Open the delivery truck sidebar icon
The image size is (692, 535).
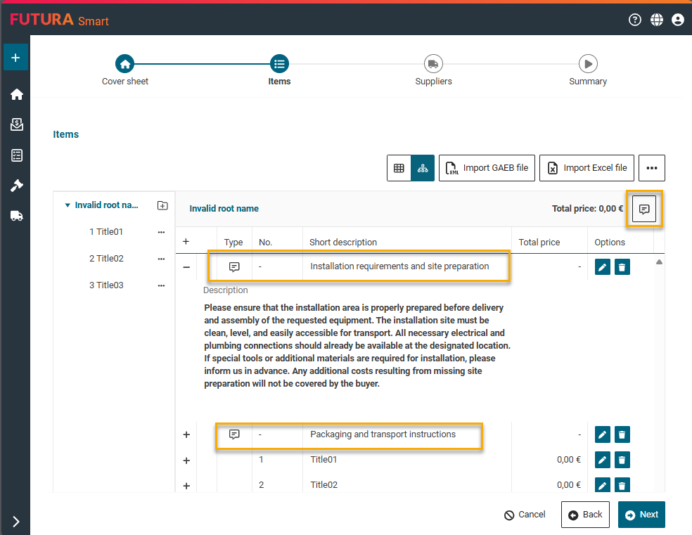coord(17,216)
